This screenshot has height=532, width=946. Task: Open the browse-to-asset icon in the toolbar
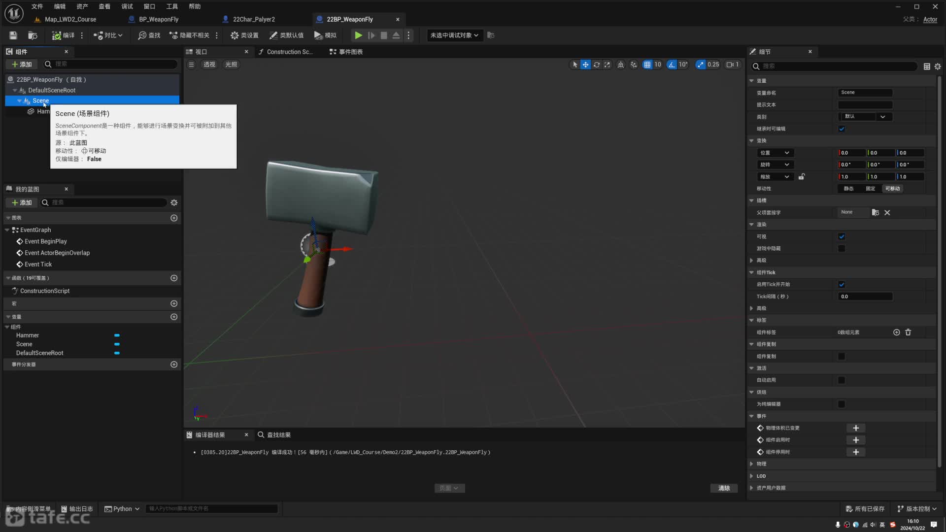pyautogui.click(x=33, y=35)
